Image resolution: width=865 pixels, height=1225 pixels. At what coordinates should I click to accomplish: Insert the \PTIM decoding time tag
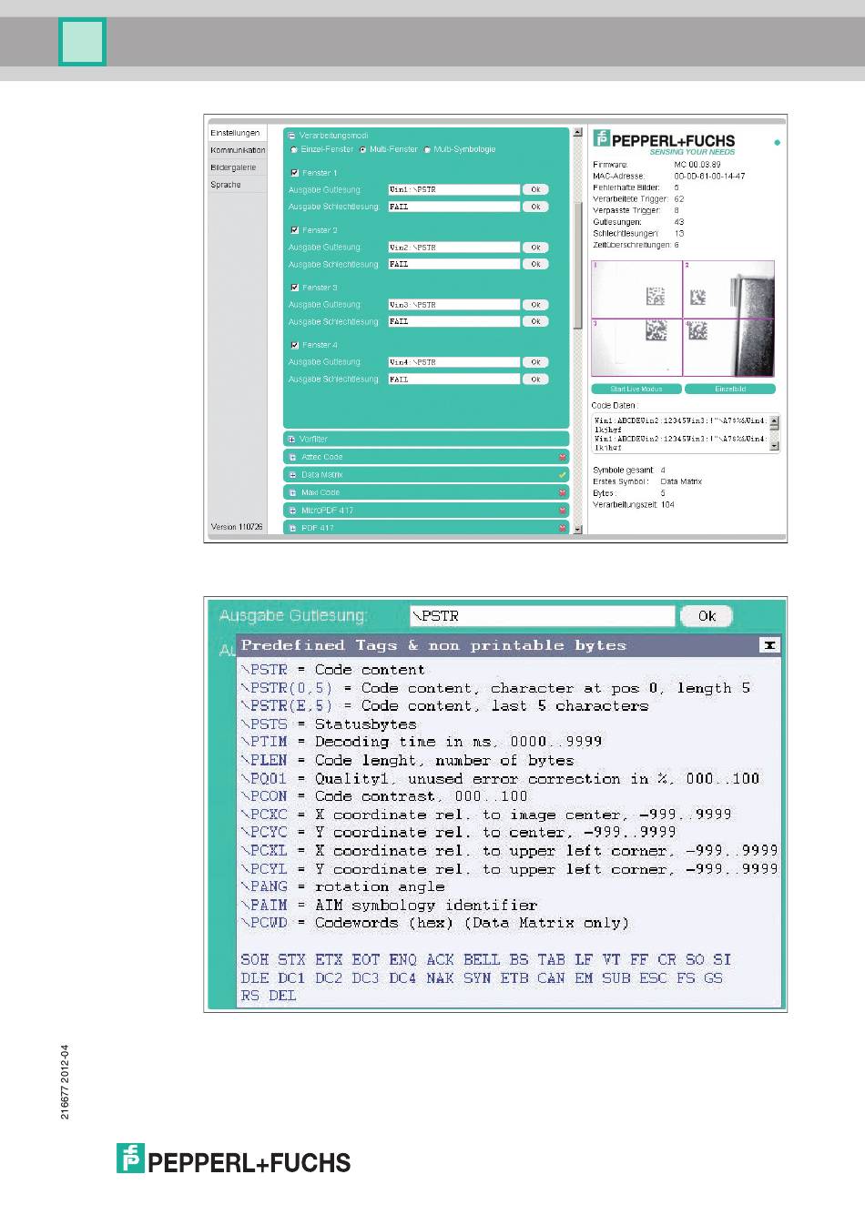(264, 742)
